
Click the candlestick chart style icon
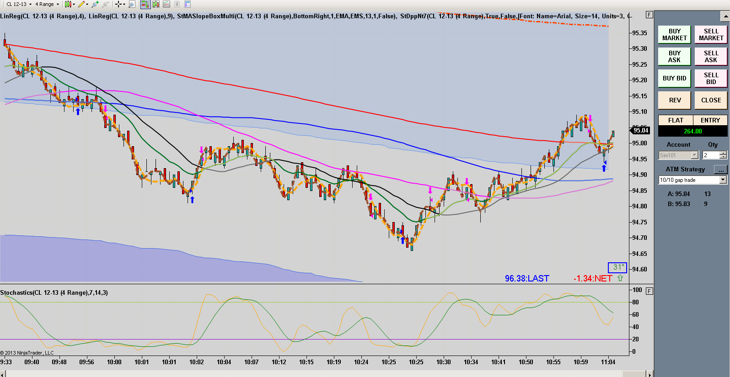coord(68,4)
